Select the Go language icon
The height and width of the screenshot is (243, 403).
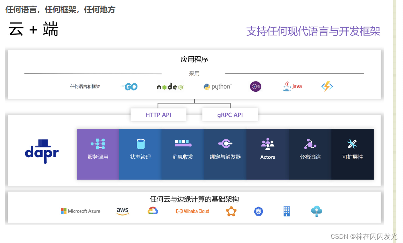pyautogui.click(x=129, y=86)
